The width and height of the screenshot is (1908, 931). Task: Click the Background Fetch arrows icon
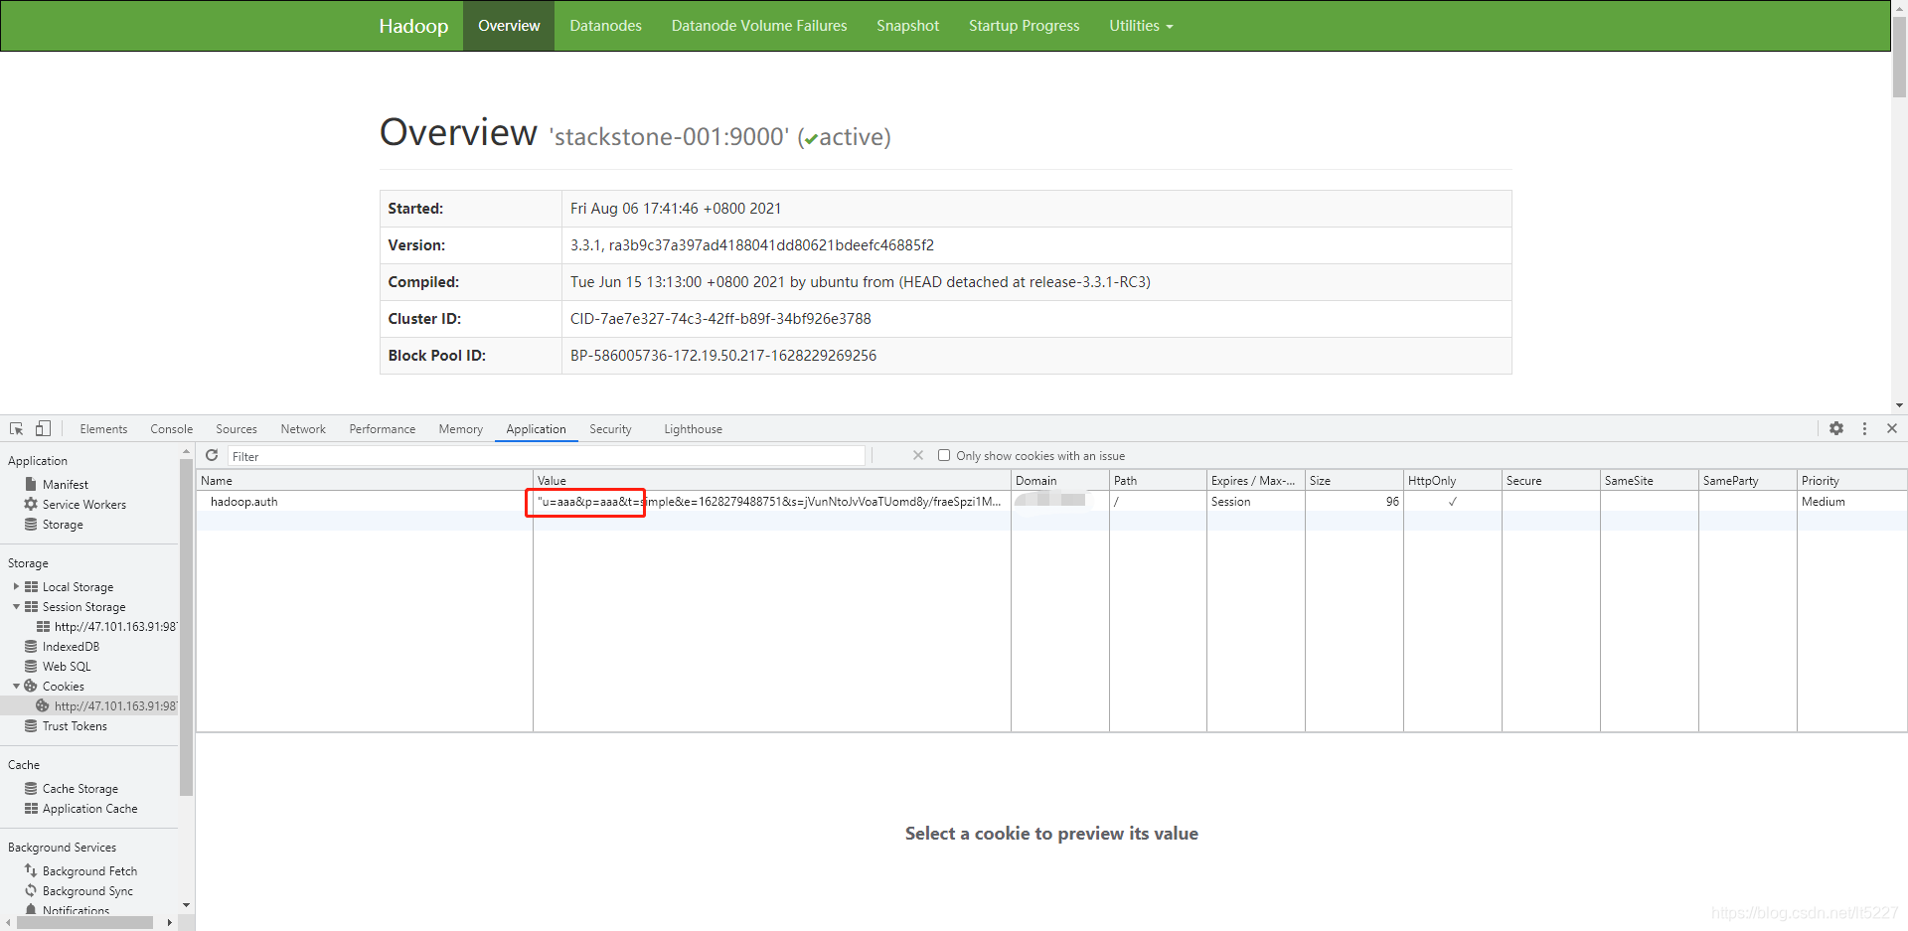point(31,870)
